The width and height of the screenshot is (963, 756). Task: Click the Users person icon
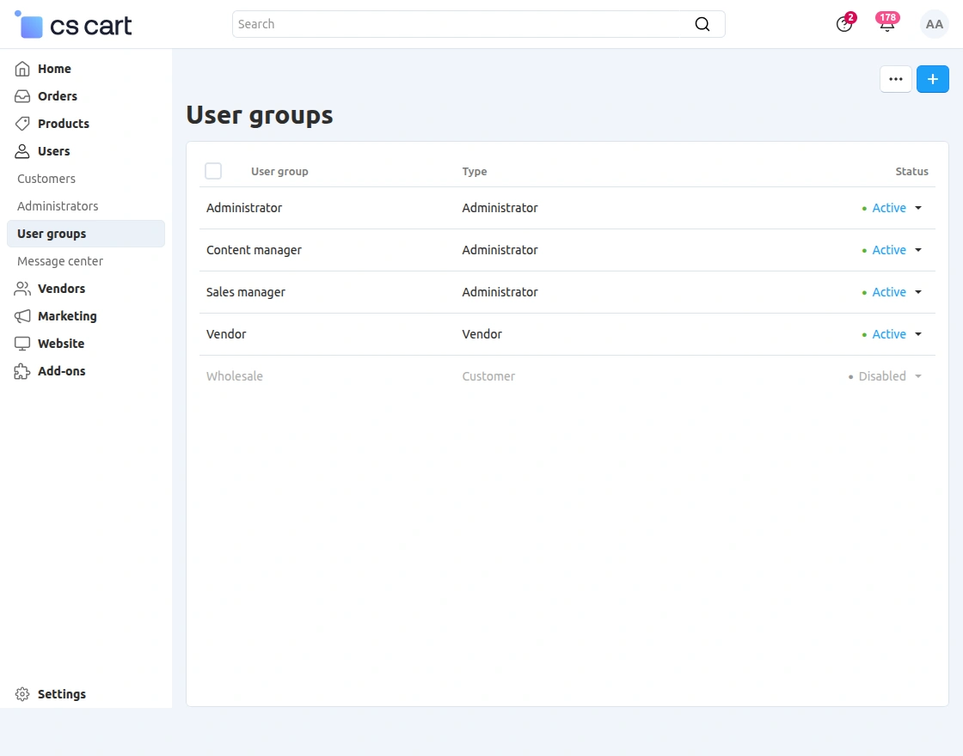[x=21, y=151]
